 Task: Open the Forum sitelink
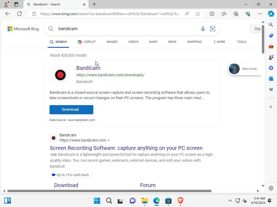(x=148, y=185)
